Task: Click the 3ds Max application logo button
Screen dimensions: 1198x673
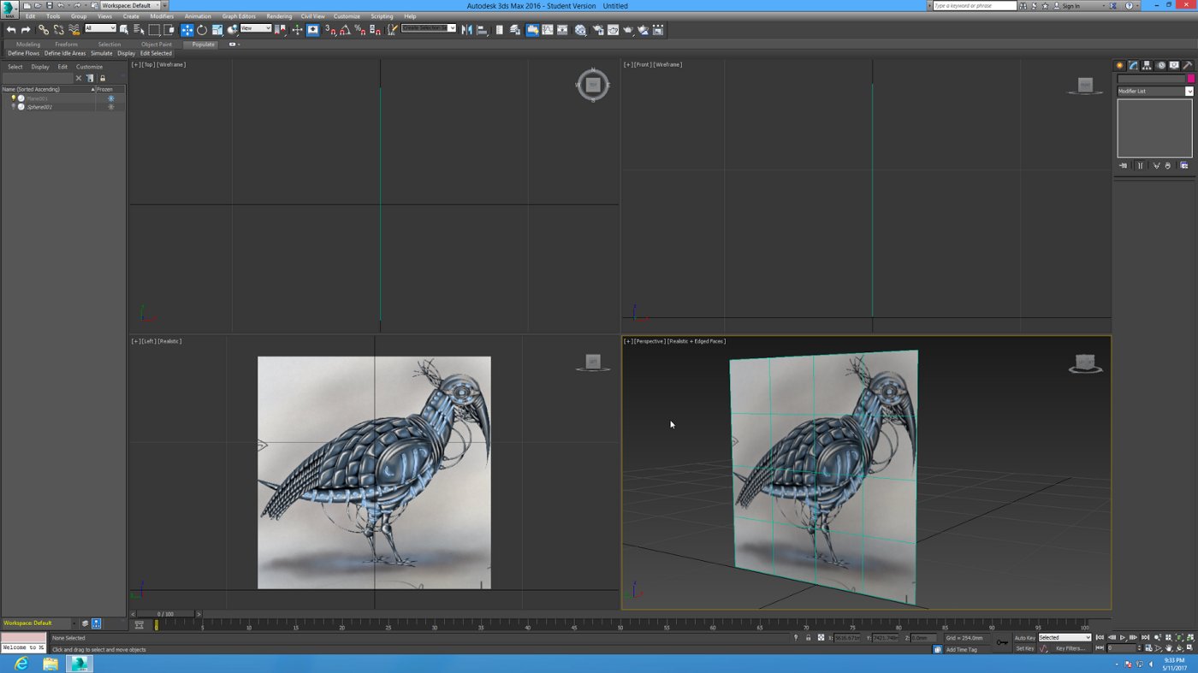Action: click(x=9, y=9)
